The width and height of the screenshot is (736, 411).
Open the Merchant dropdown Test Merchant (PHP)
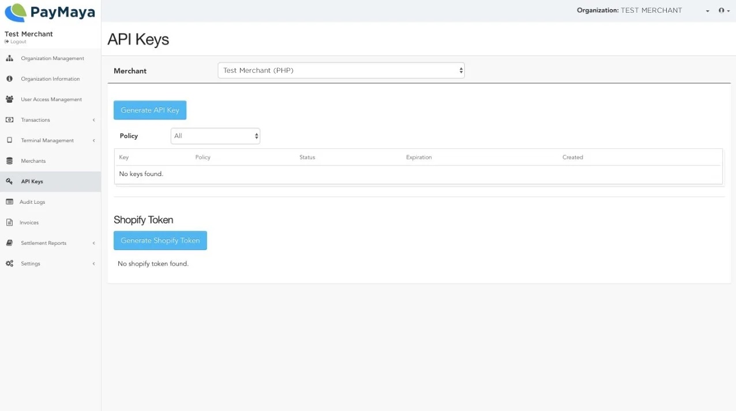click(x=341, y=70)
